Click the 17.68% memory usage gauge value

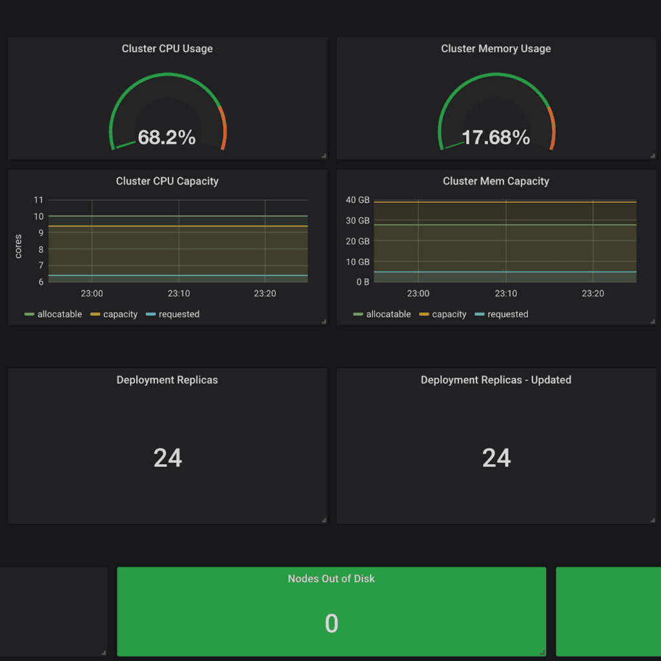click(496, 137)
